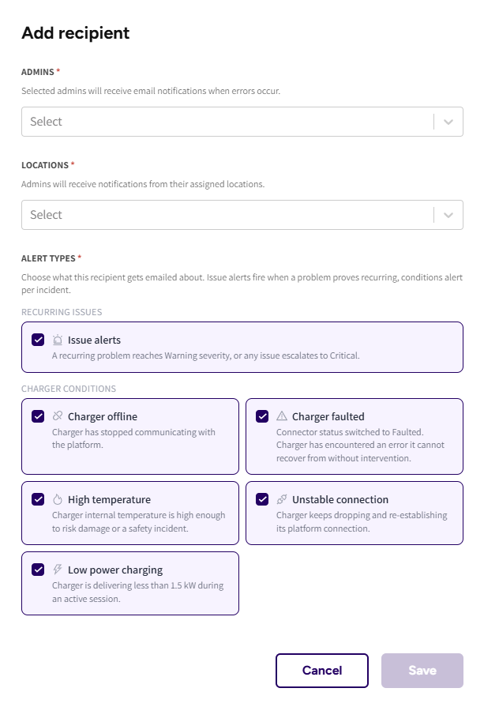Click 'Charger internal temperature is high' description
Image resolution: width=484 pixels, height=707 pixels.
(x=138, y=521)
